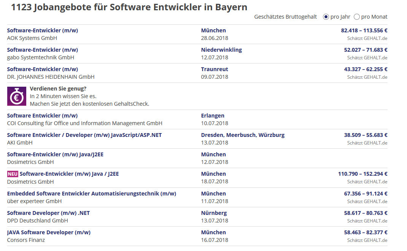Click the '1123 Jobangebote' page heading
This screenshot has height=251, width=407.
click(129, 7)
